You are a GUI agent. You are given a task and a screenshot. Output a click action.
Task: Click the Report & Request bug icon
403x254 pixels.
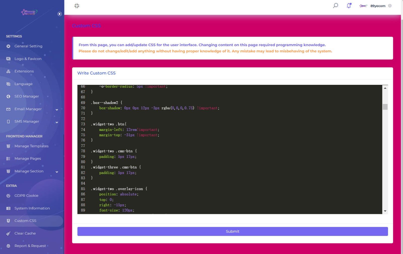8,246
